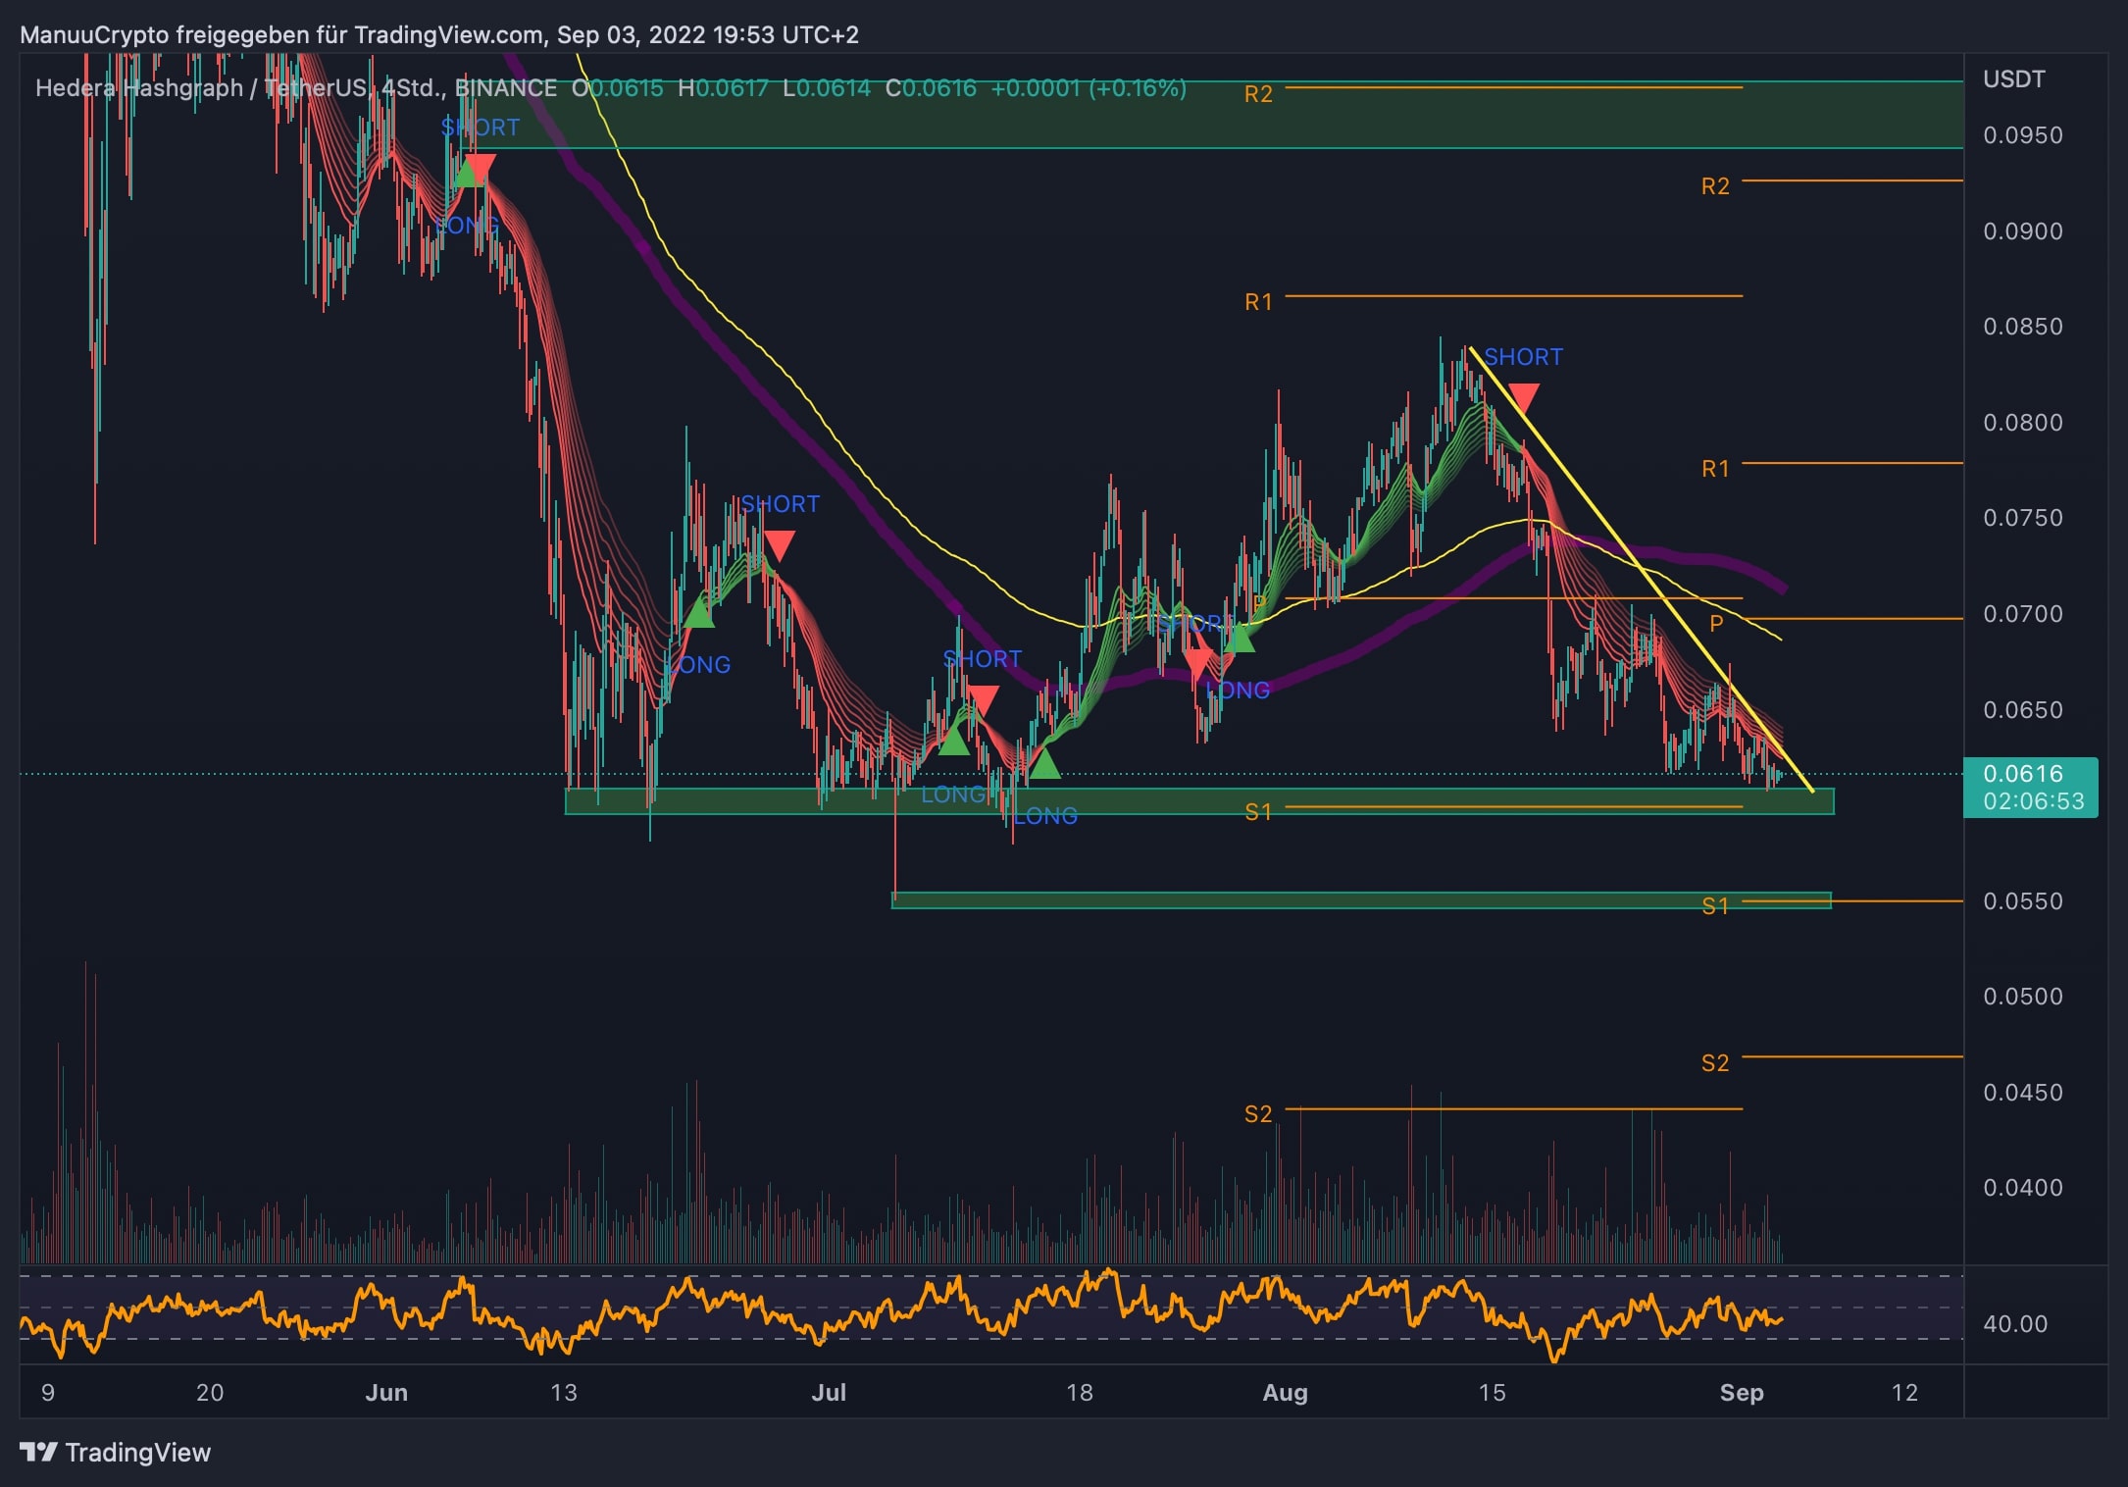Click the P pivot label for the September period
This screenshot has width=2128, height=1487.
pos(1716,624)
